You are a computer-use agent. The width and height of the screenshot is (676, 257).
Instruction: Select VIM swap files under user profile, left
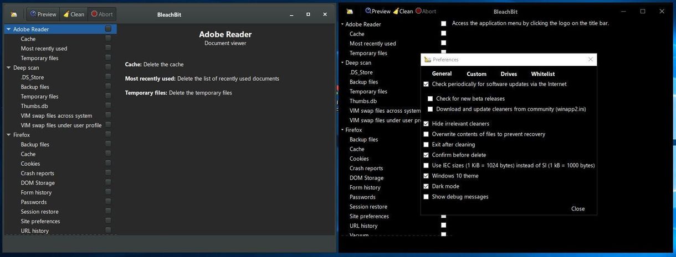pos(60,125)
